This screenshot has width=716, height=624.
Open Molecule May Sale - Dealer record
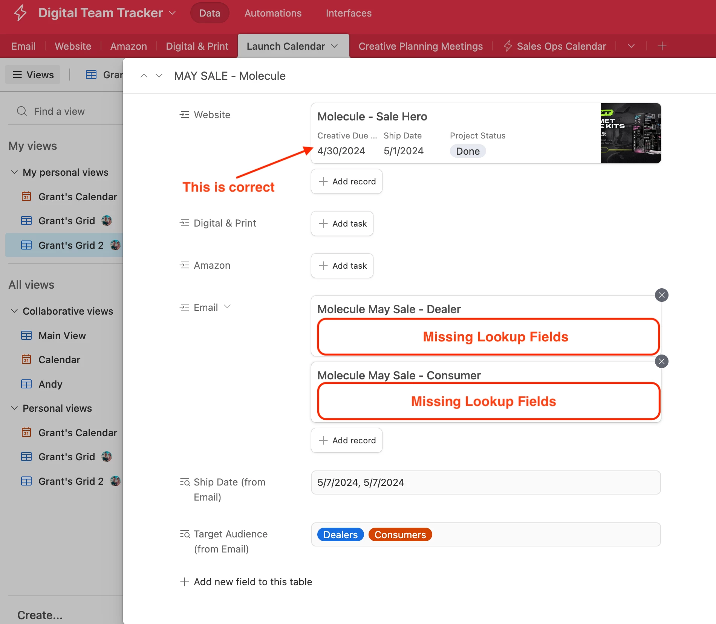click(x=486, y=326)
